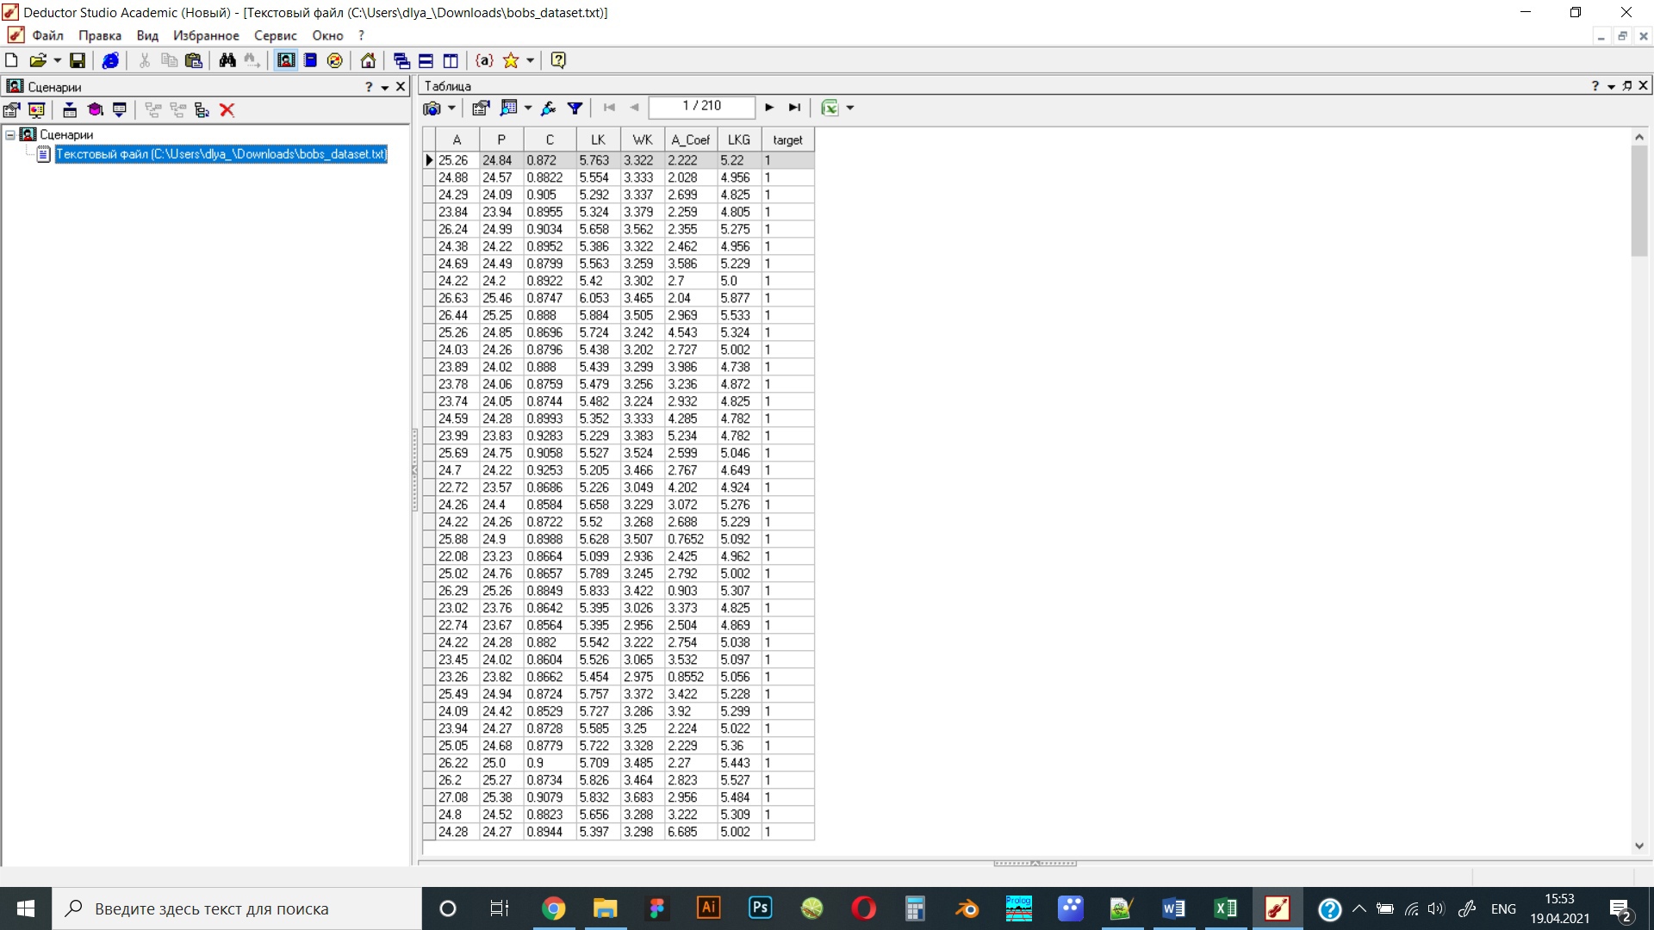Open visualizer wizard icon in Scenarios

pyautogui.click(x=36, y=109)
